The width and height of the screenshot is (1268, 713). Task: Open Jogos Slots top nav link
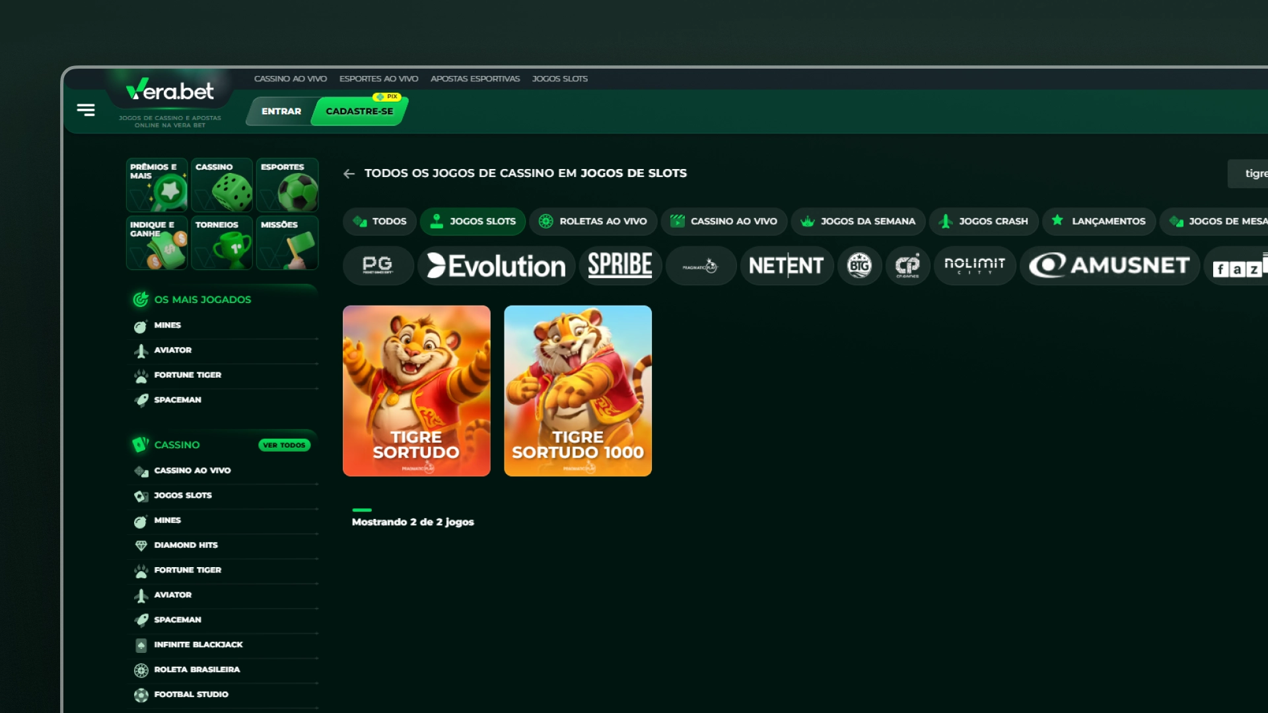560,79
